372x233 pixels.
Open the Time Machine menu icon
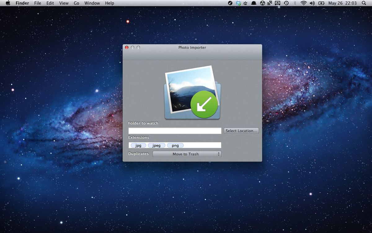point(286,3)
